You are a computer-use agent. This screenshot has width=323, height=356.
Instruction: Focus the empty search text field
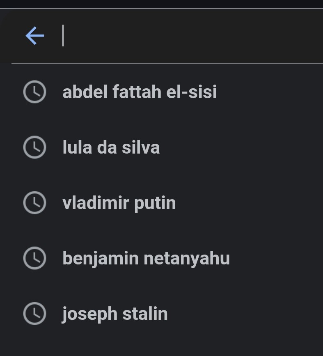(191, 36)
